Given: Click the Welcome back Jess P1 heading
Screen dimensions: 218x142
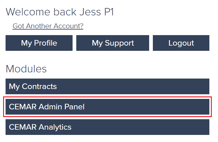Looking at the screenshot, I should click(60, 12).
